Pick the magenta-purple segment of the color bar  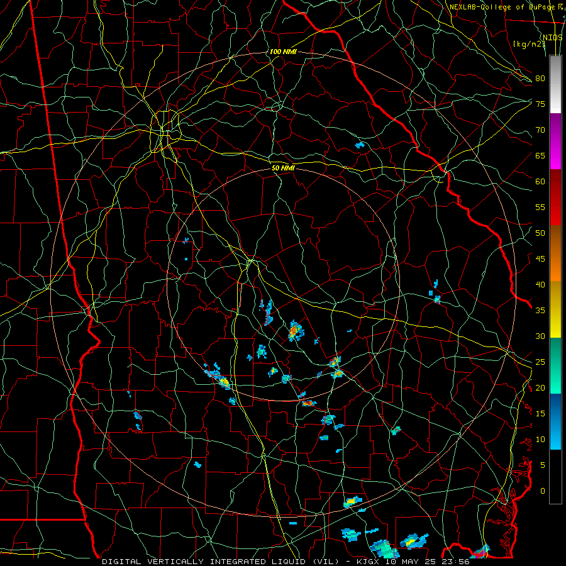[x=555, y=141]
